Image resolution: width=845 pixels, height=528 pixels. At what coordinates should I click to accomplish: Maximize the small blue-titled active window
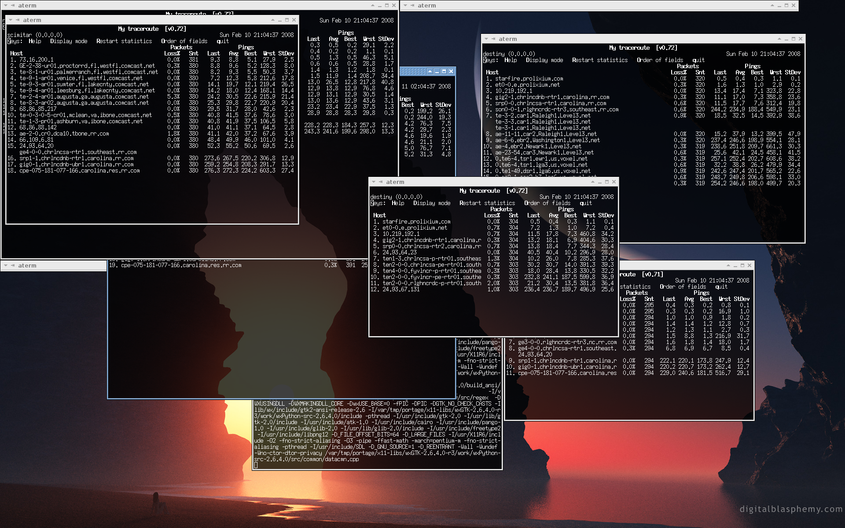444,71
